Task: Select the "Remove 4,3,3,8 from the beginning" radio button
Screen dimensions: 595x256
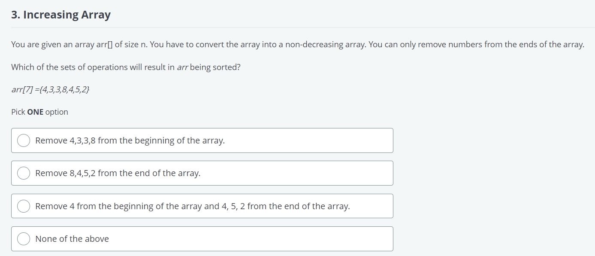Action: [24, 140]
